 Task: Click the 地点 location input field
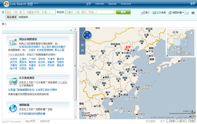click(x=31, y=12)
